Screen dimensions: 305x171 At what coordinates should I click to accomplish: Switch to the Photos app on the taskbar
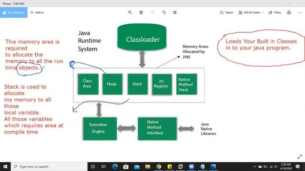tap(213, 167)
